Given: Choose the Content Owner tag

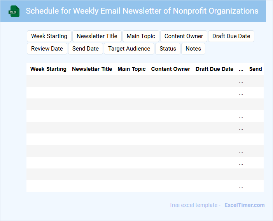Looking at the screenshot, I should [x=184, y=36].
